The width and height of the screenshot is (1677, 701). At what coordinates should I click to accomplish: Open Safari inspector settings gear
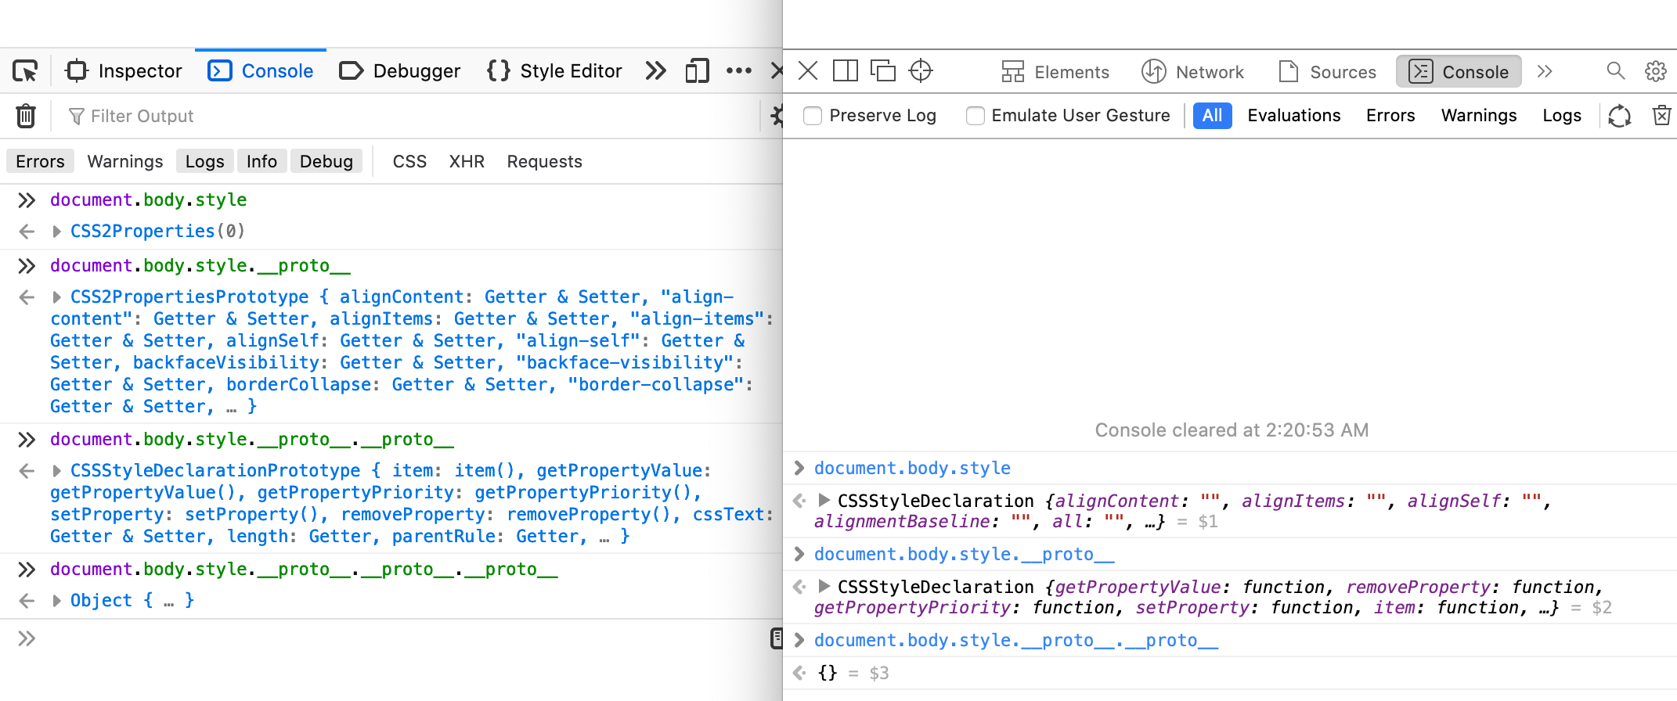pyautogui.click(x=1655, y=71)
